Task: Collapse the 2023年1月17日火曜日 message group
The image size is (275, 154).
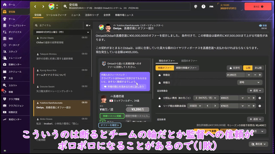Action: point(88,32)
